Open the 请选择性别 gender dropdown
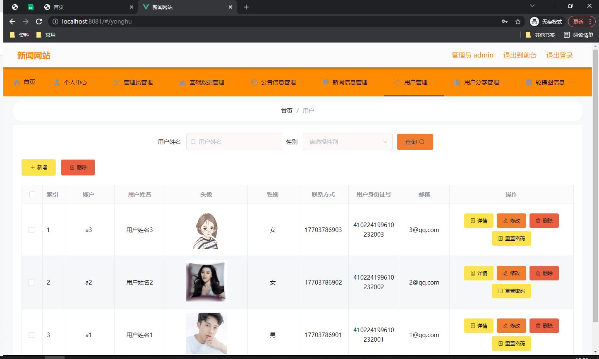This screenshot has height=359, width=599. point(347,142)
